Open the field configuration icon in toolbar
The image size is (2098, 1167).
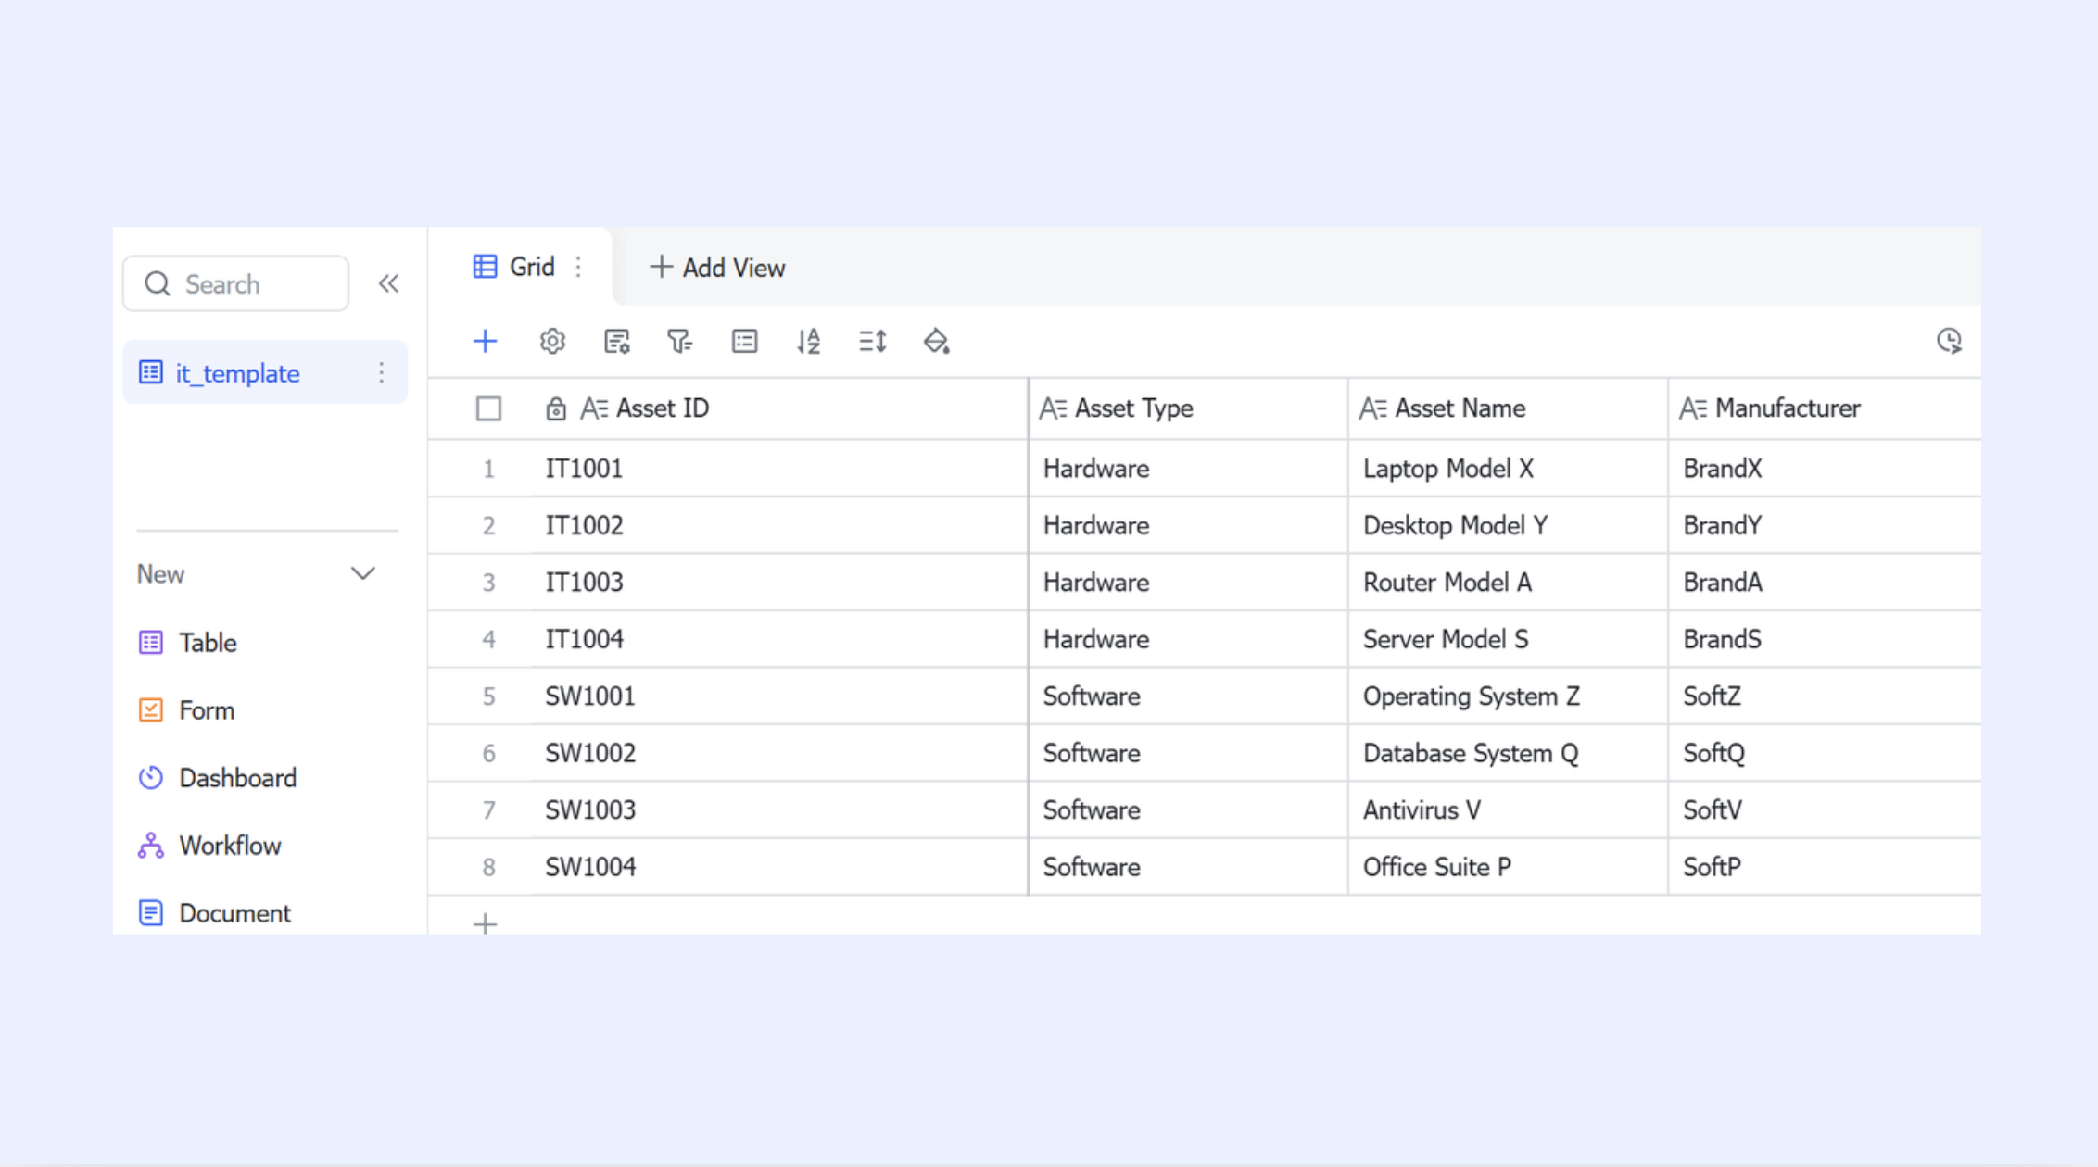pyautogui.click(x=616, y=342)
